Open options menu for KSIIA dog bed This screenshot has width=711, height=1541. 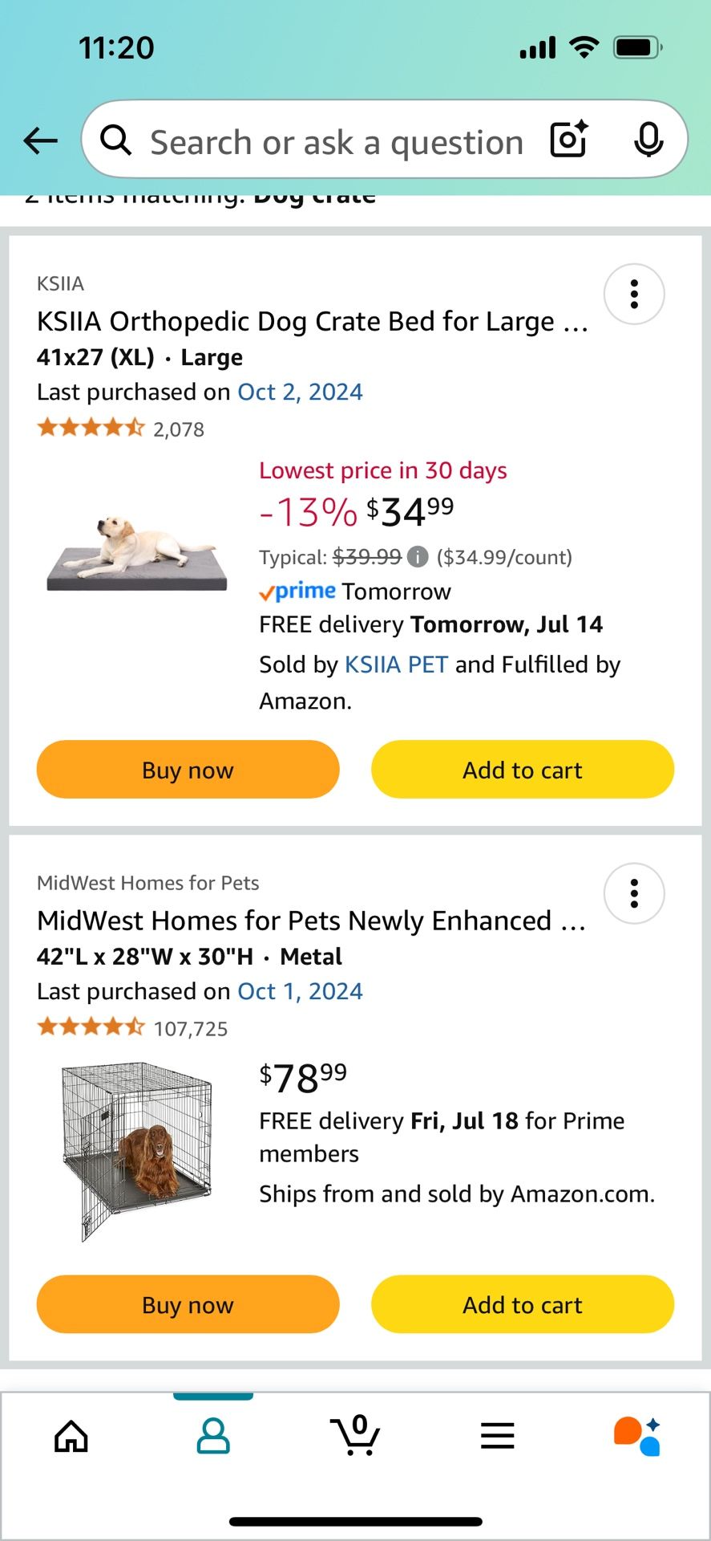click(634, 295)
